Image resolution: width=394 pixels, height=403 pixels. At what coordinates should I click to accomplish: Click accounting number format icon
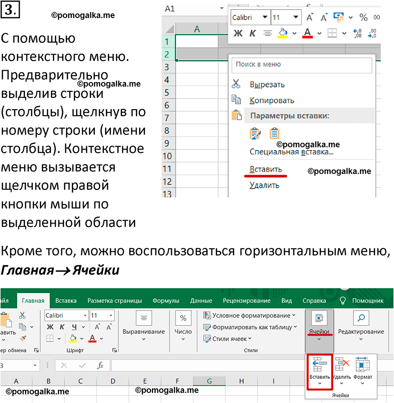(x=339, y=17)
